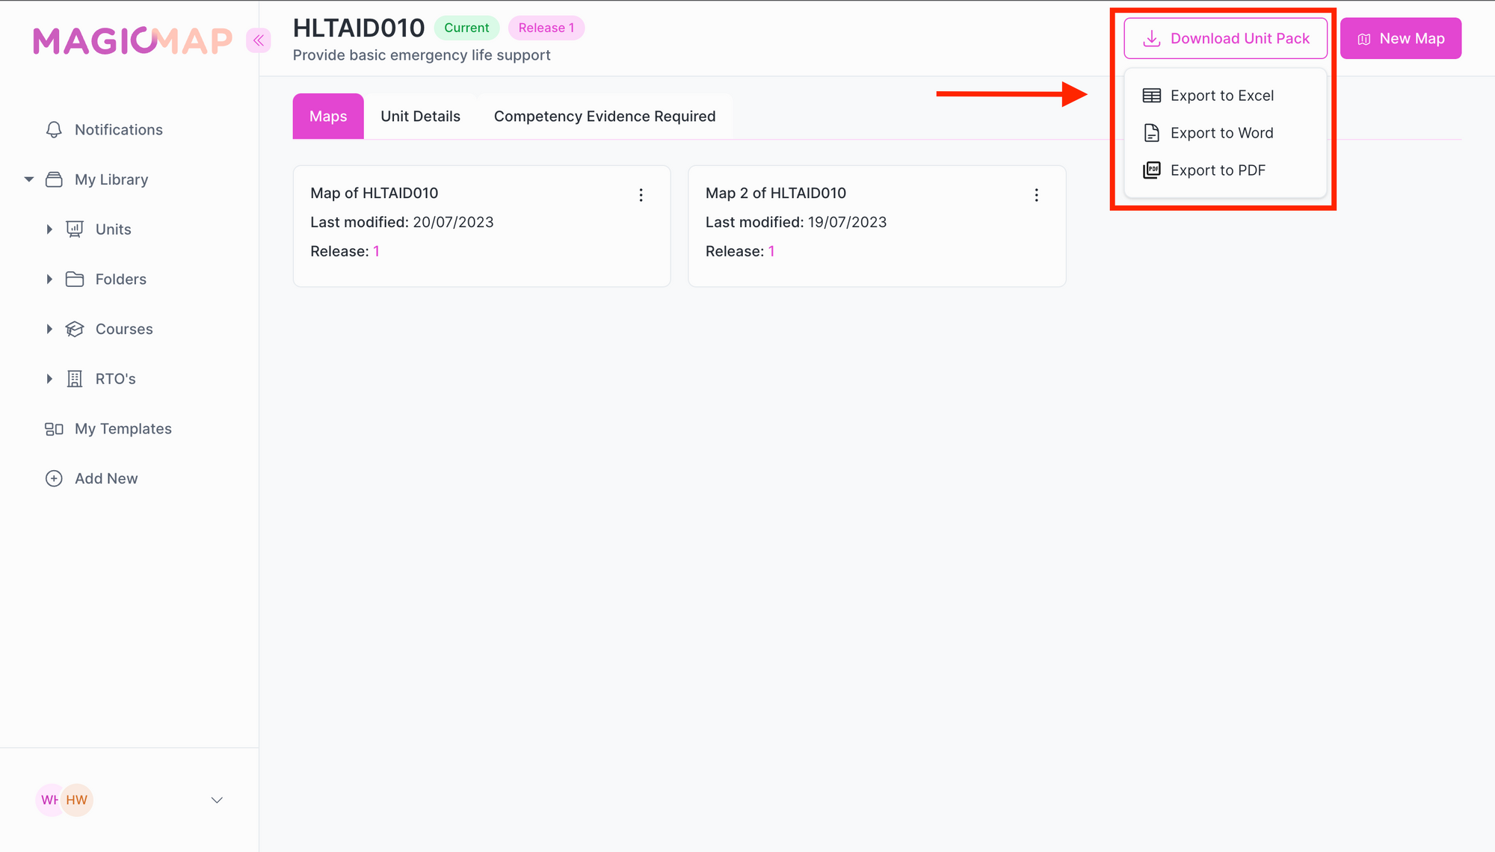This screenshot has width=1495, height=852.
Task: Click the Download Unit Pack button
Action: point(1225,39)
